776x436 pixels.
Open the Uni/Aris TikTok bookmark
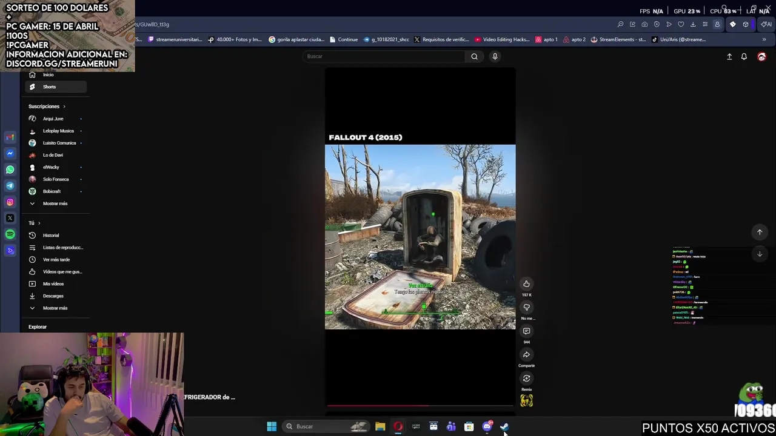coord(678,39)
